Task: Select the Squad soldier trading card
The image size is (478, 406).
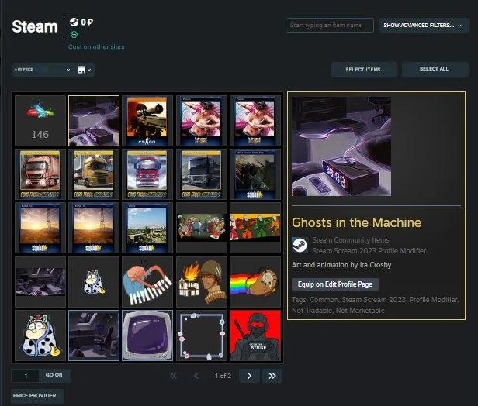Action: point(255,174)
